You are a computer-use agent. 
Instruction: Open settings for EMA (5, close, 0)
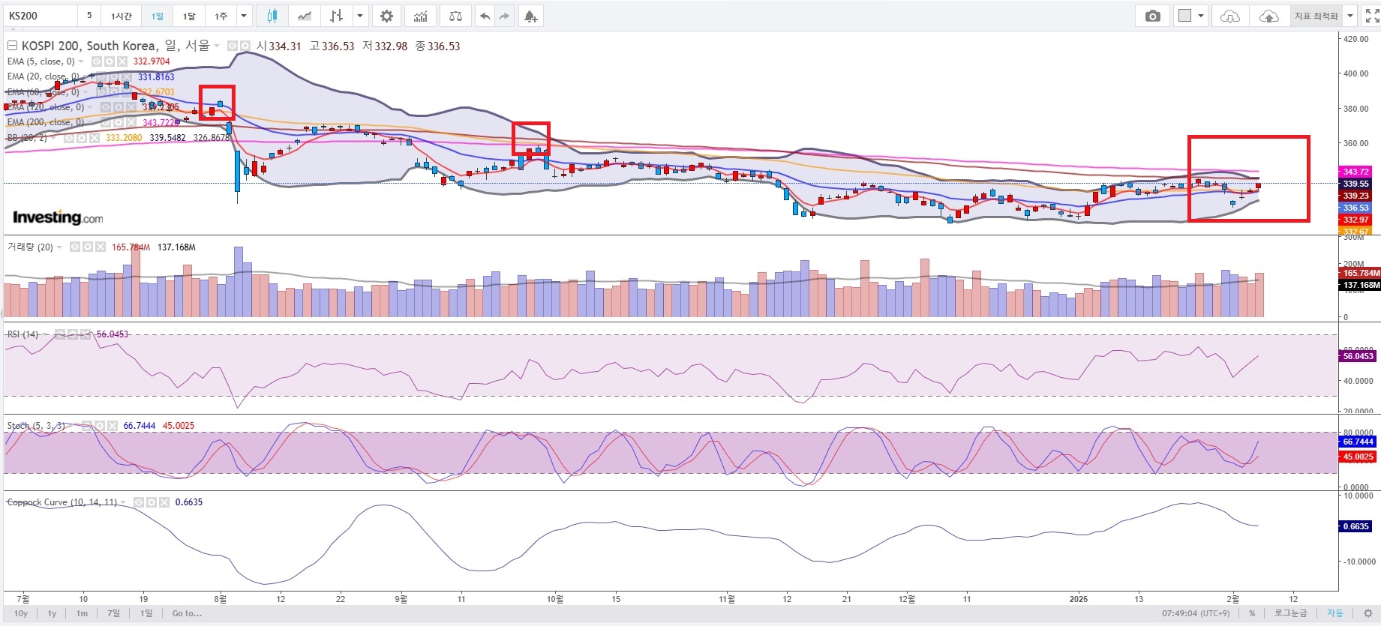[109, 61]
